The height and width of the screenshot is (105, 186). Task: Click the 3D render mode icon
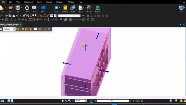[31, 29]
